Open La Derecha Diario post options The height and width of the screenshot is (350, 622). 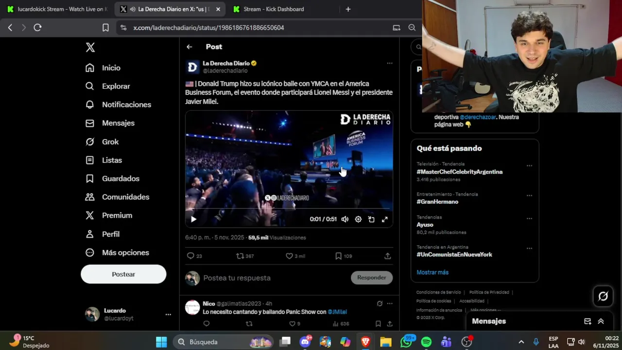(389, 63)
